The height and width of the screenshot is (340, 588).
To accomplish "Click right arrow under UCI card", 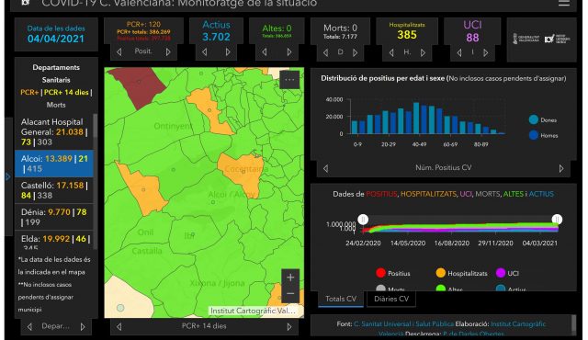I will 486,53.
